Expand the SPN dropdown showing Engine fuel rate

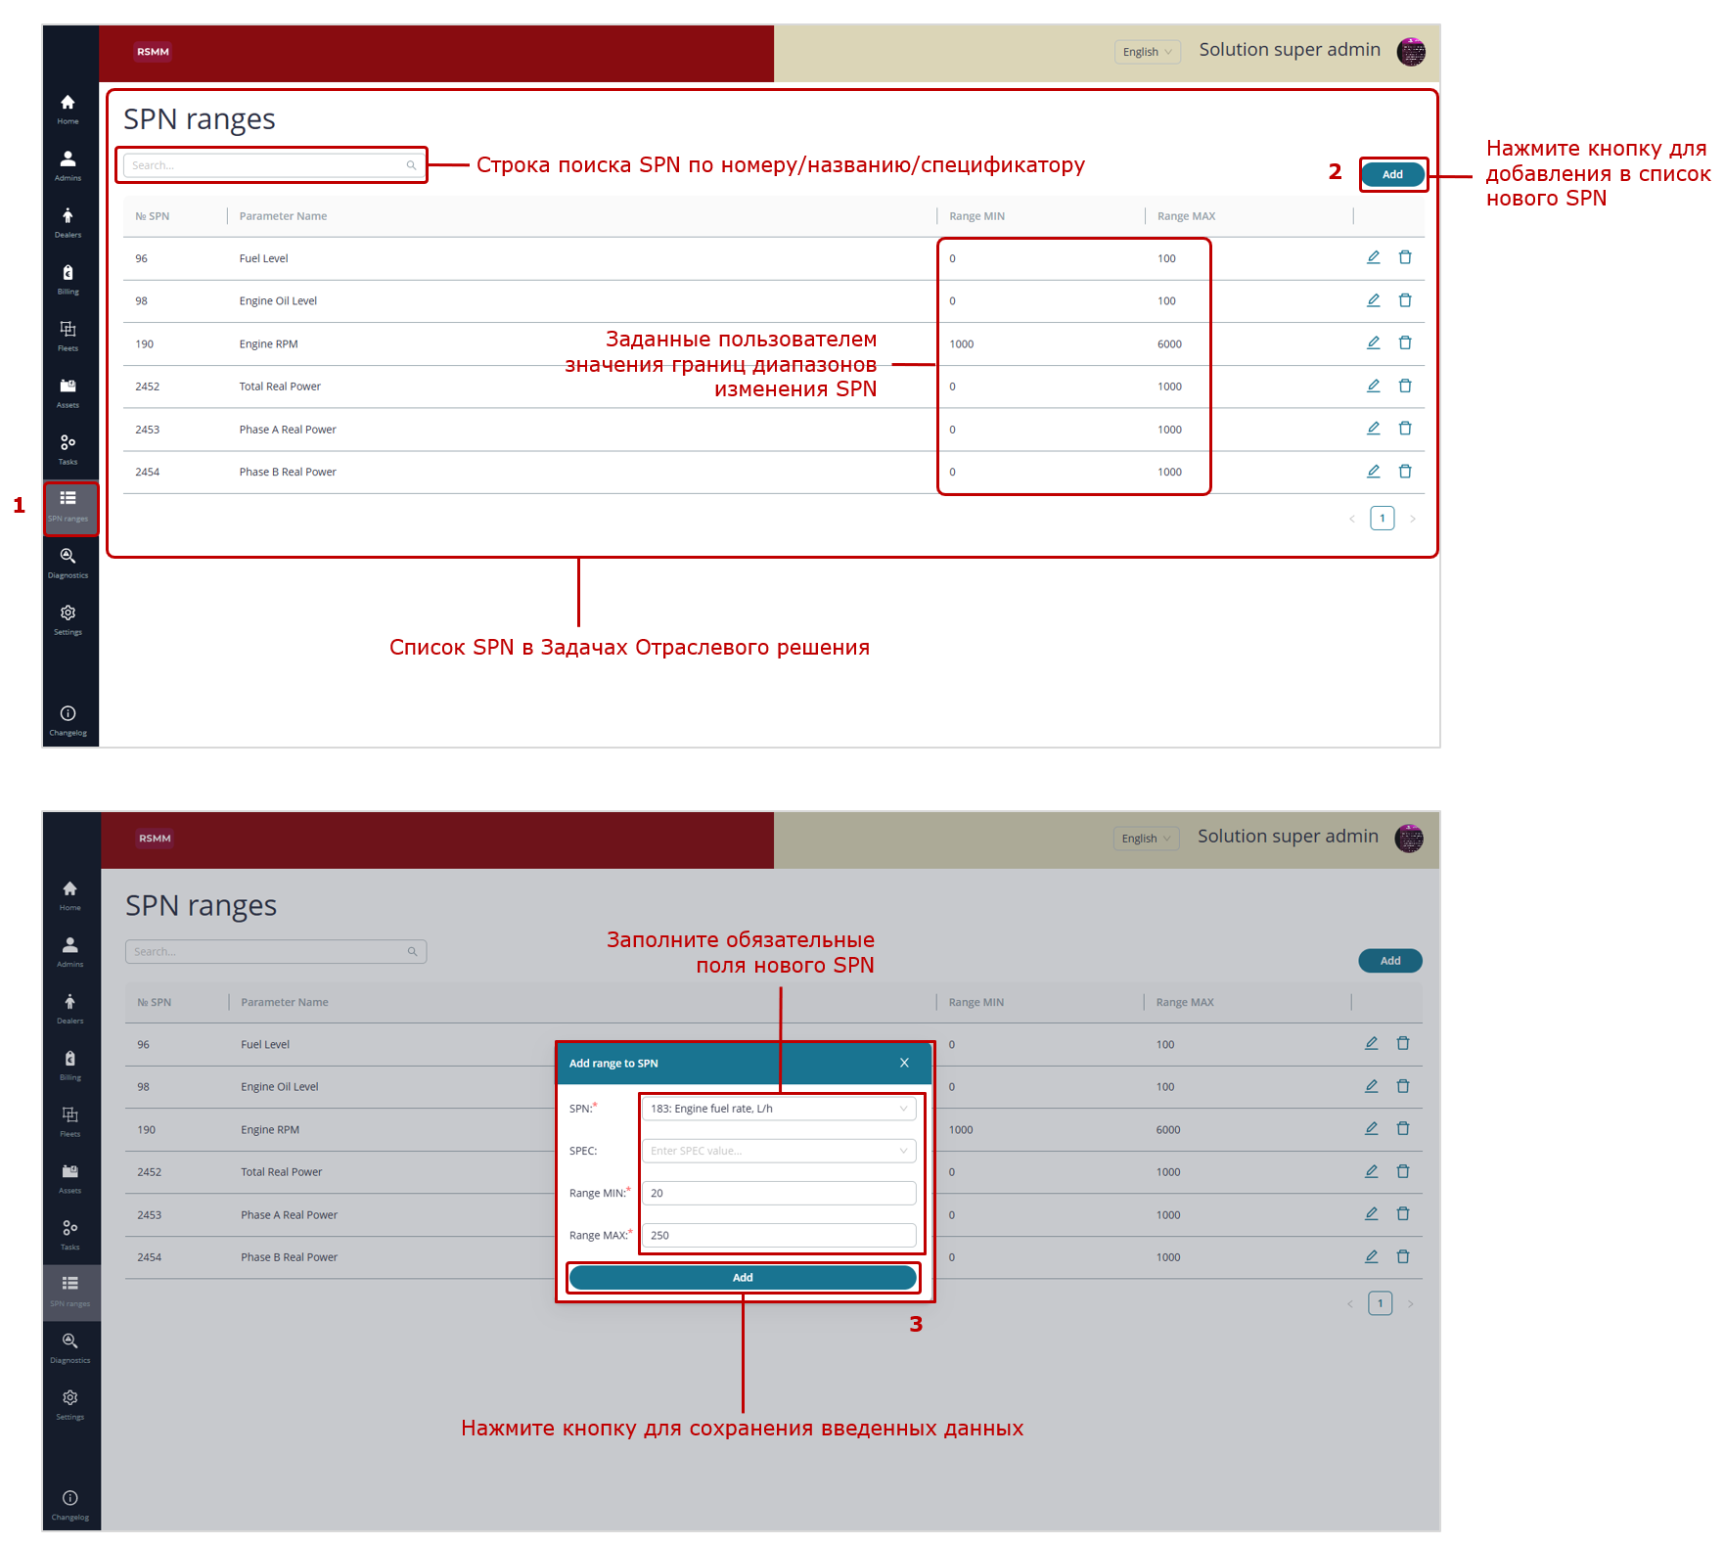click(x=778, y=1109)
